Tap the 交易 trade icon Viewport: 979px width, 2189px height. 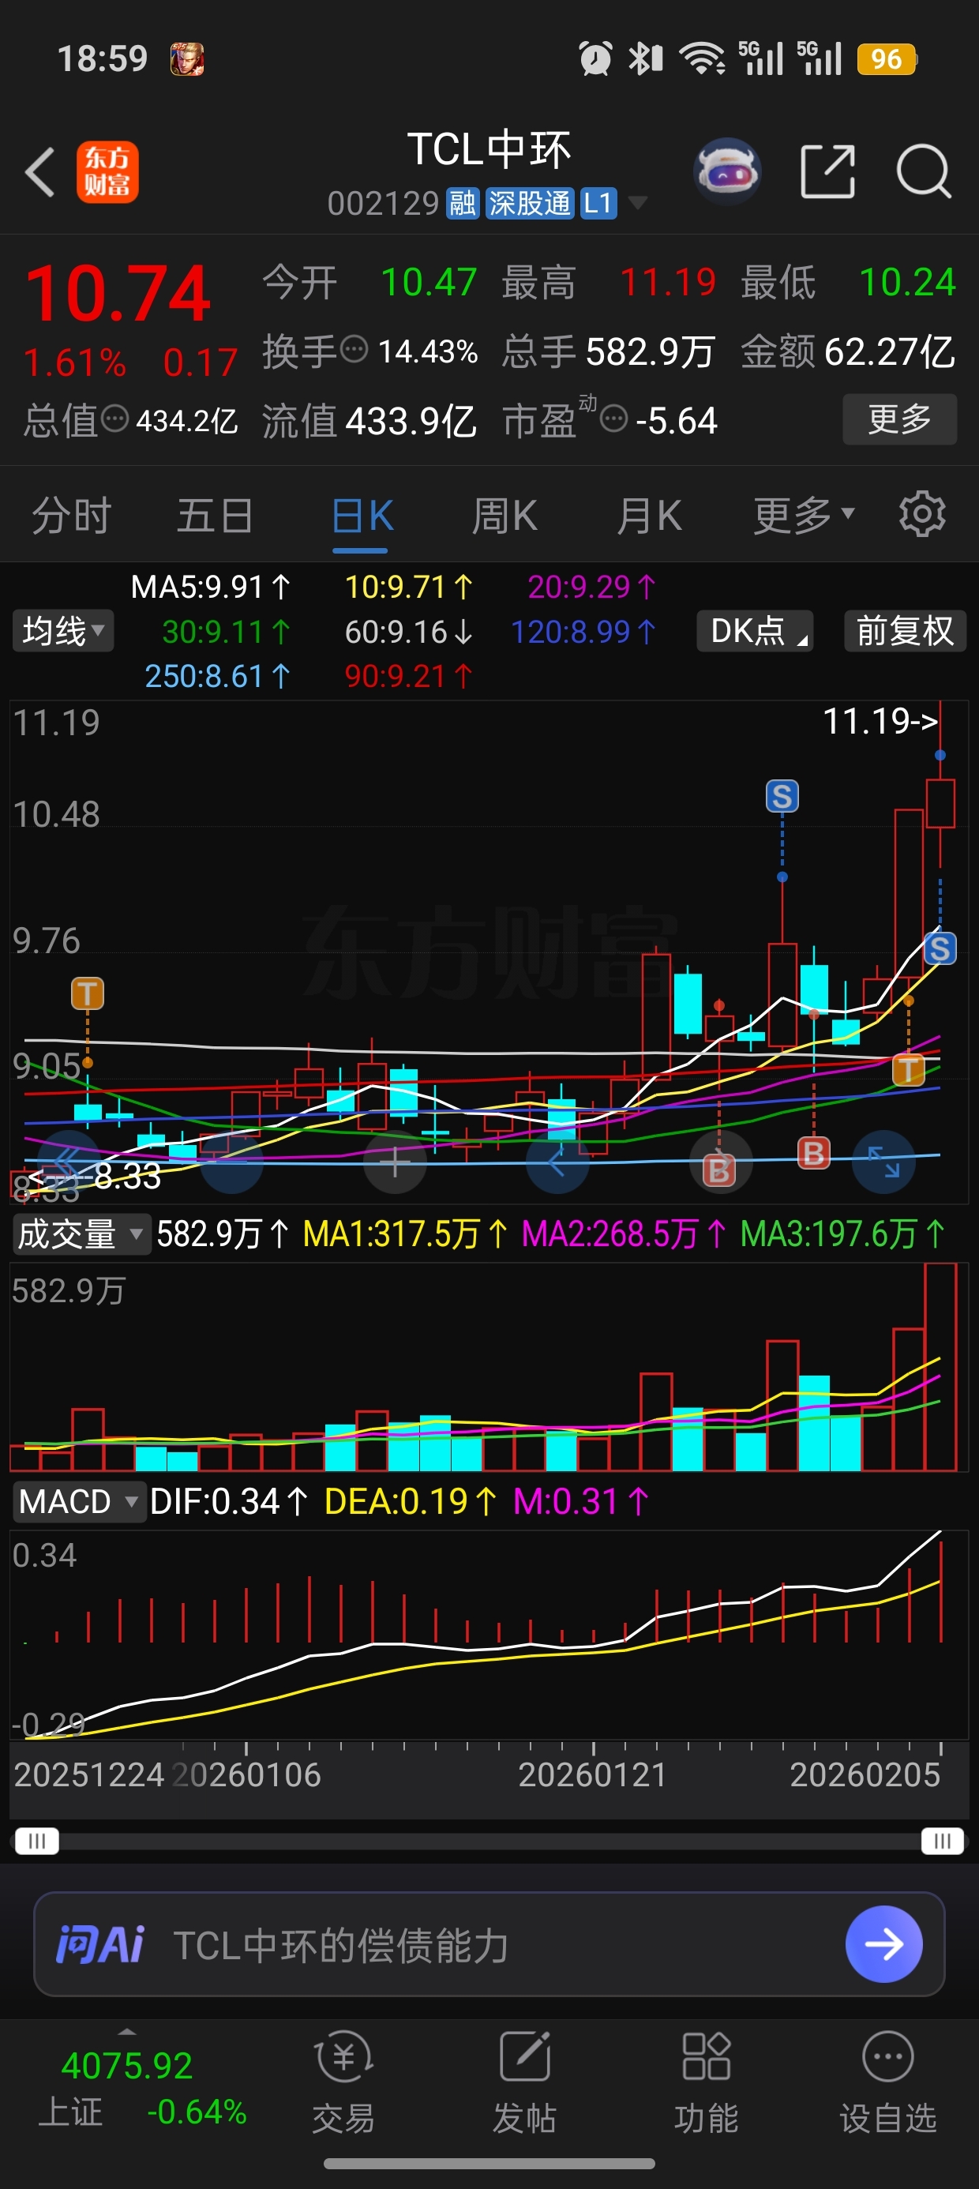(x=343, y=2082)
